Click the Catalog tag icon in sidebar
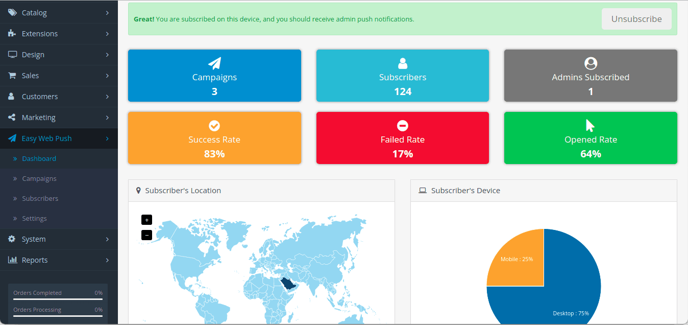688x325 pixels. pos(12,12)
